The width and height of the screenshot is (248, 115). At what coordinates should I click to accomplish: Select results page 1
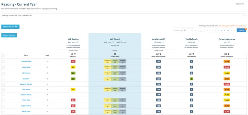coord(201,30)
